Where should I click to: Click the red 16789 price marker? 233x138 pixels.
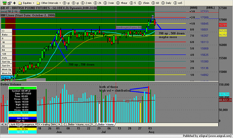223,25
